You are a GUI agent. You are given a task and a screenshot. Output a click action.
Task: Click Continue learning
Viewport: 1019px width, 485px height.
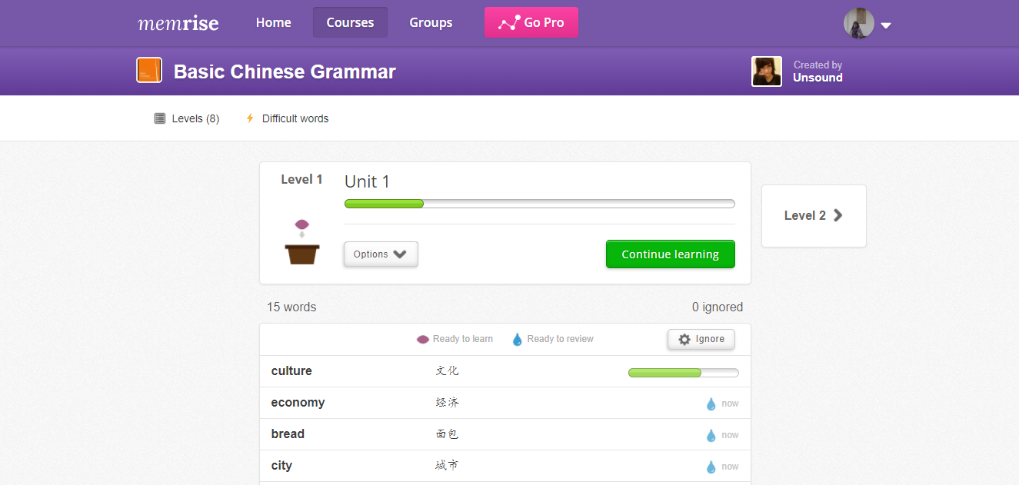(671, 254)
